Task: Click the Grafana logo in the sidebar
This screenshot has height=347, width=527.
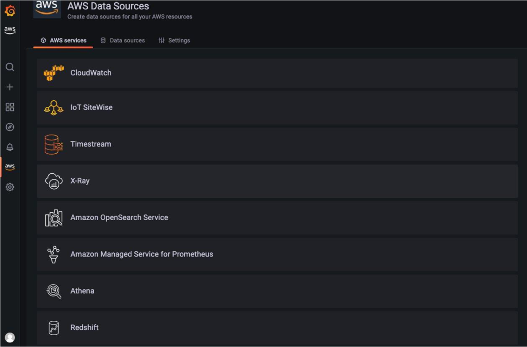Action: click(10, 11)
